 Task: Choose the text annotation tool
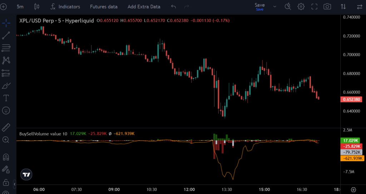6,98
